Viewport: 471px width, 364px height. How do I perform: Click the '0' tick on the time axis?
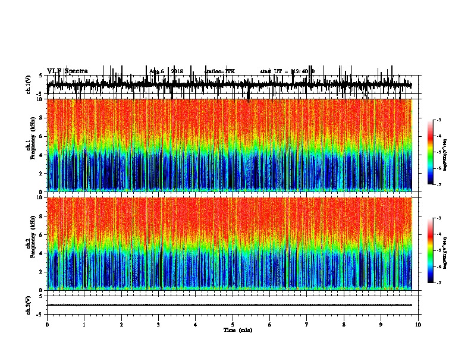click(x=47, y=324)
